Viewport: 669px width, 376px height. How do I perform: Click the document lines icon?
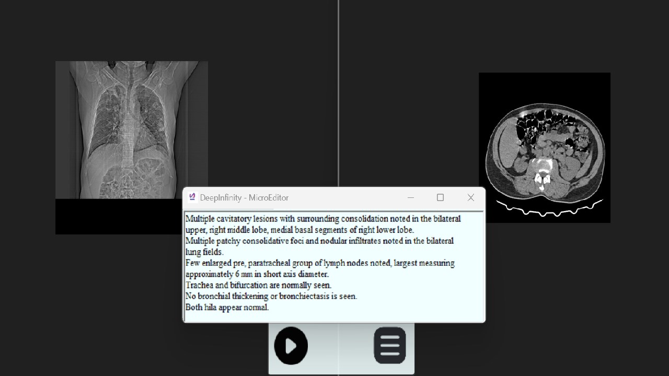[390, 345]
